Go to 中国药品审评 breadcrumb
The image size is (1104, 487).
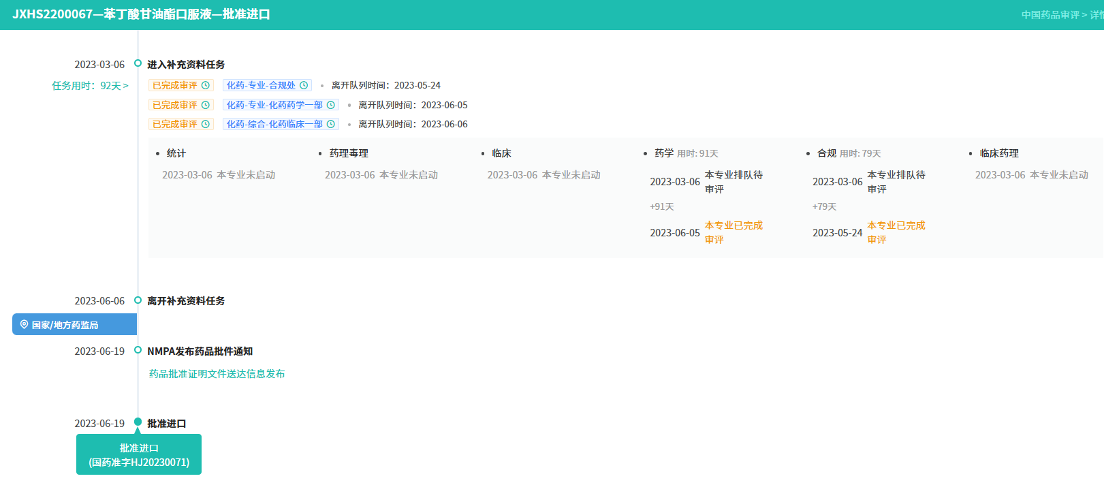pyautogui.click(x=1050, y=15)
